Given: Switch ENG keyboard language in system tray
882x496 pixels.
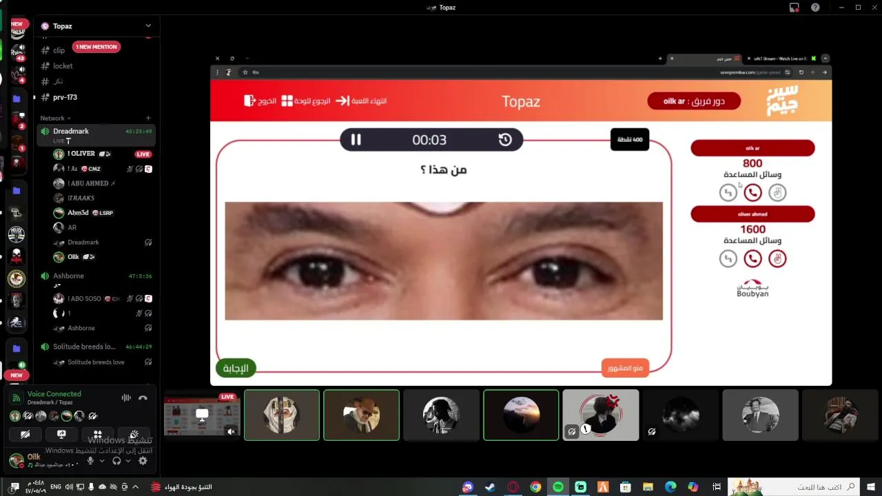Looking at the screenshot, I should (x=56, y=487).
